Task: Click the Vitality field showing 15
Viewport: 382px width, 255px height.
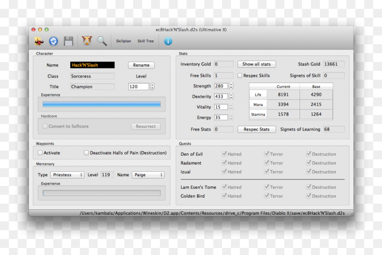Action: click(x=221, y=107)
